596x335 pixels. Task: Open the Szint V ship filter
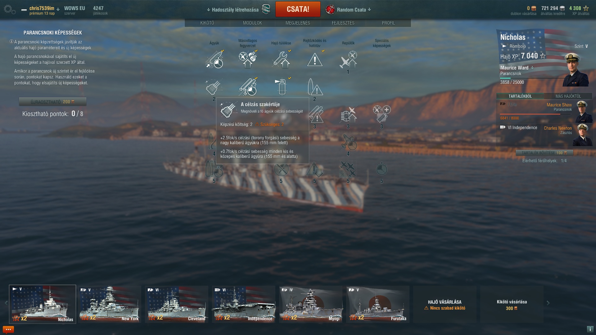tap(581, 46)
